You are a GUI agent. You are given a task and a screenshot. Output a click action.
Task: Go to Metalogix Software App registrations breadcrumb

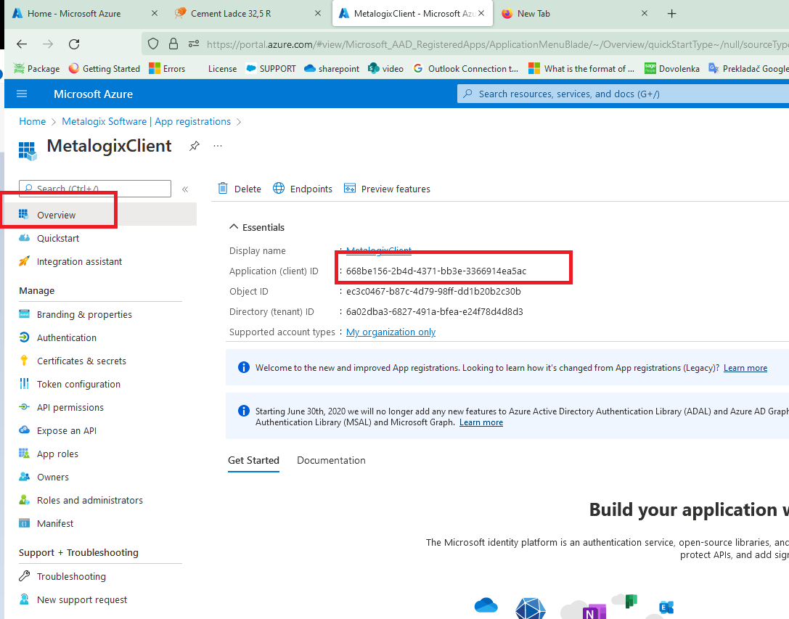(x=146, y=121)
